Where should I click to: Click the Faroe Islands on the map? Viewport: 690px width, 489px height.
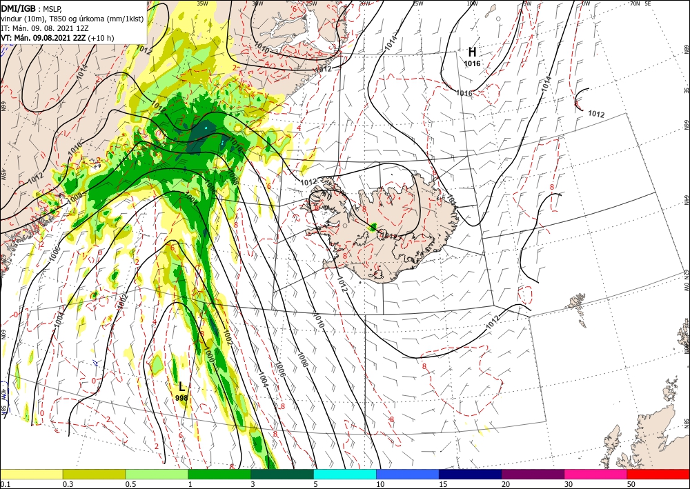(579, 308)
